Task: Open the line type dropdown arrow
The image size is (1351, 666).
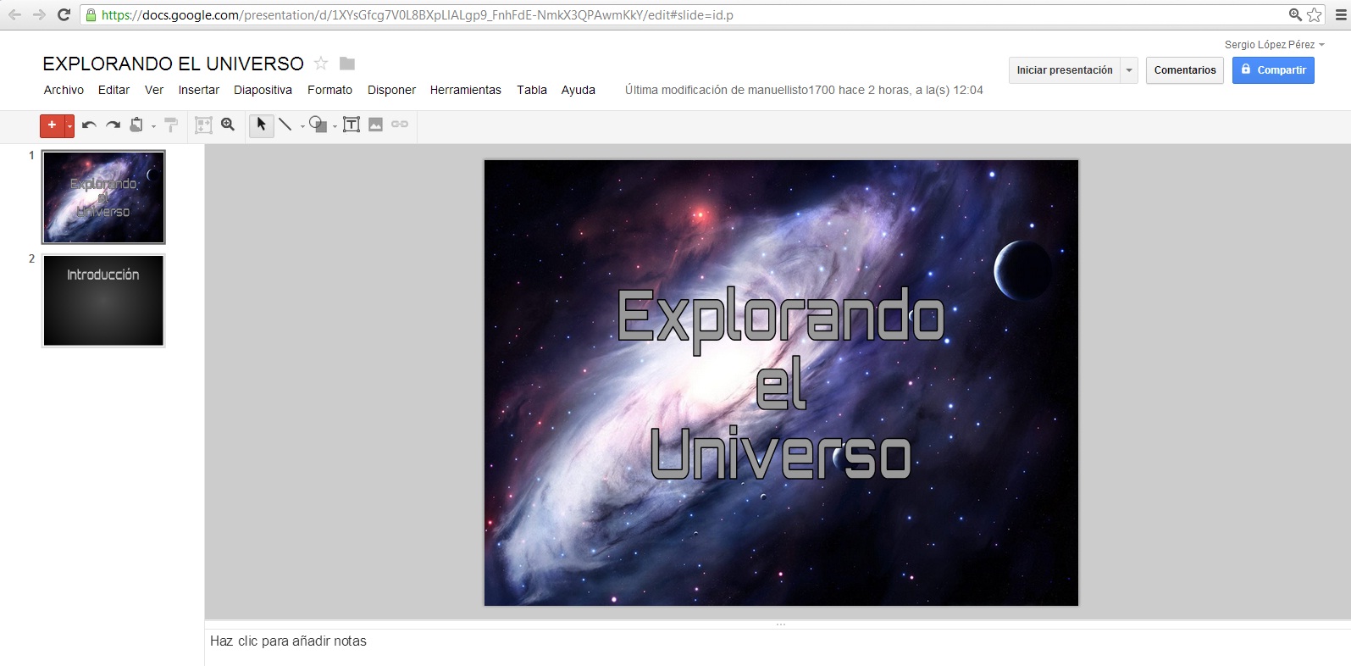Action: click(302, 126)
